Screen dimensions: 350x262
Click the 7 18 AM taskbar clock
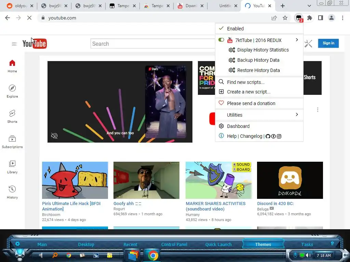click(324, 256)
